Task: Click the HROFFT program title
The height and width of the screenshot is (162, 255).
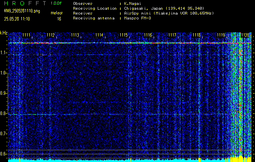Action: pos(25,3)
